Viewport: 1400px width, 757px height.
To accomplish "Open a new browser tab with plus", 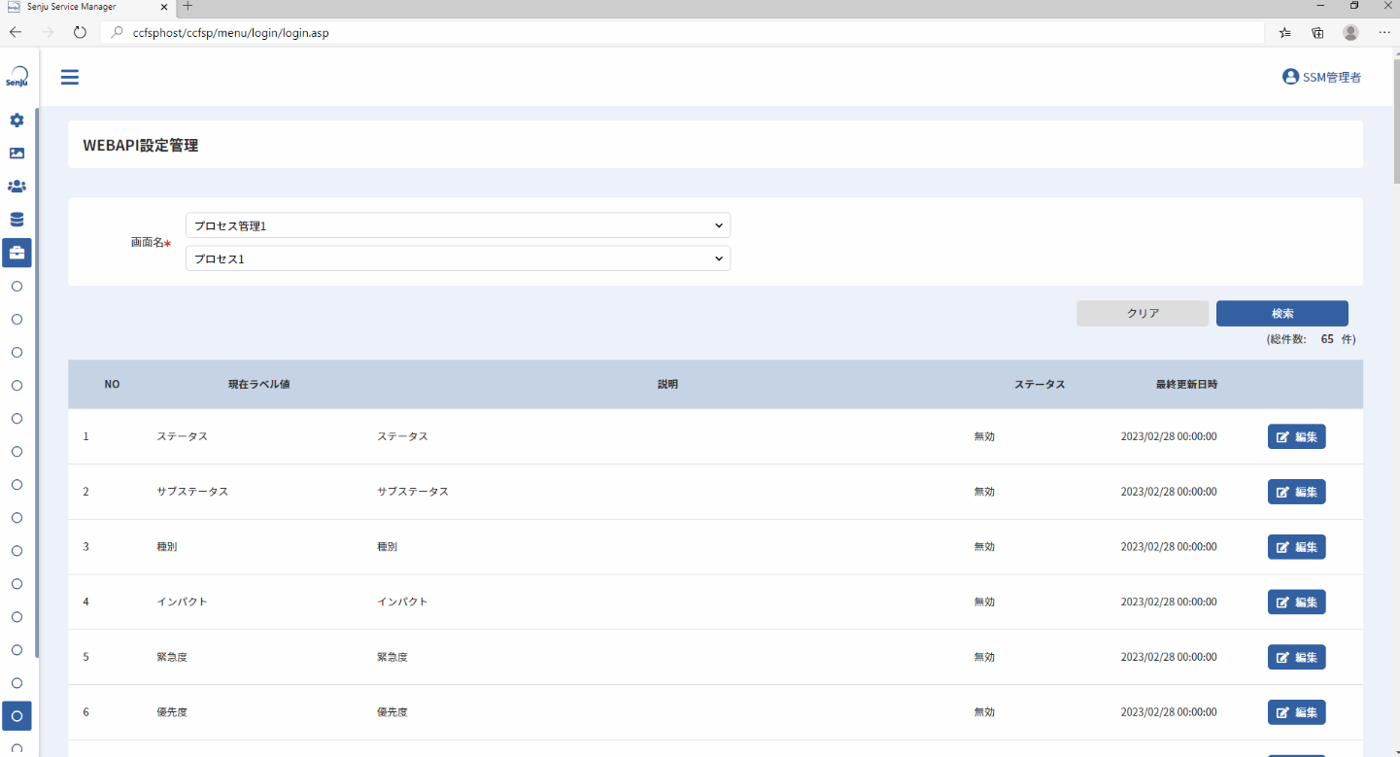I will coord(188,7).
